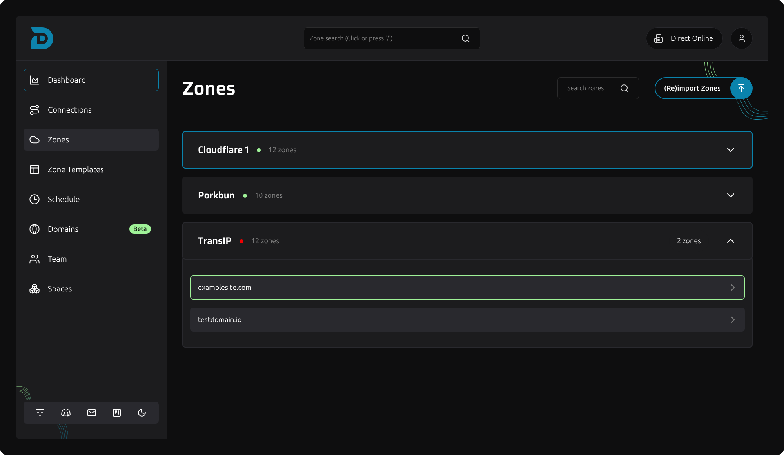Toggle dark mode with the moon icon
784x455 pixels.
pos(142,413)
